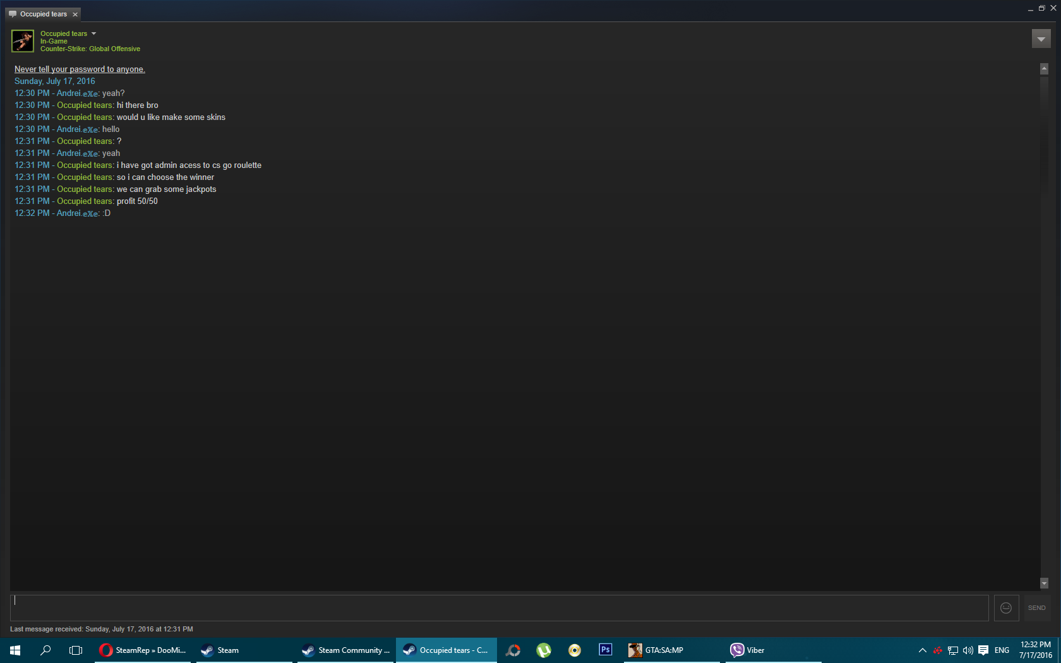Open taskbar search magnifier icon
The width and height of the screenshot is (1061, 663).
click(45, 650)
